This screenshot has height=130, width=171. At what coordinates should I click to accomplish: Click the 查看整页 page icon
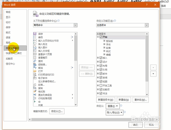[x=35, y=57]
